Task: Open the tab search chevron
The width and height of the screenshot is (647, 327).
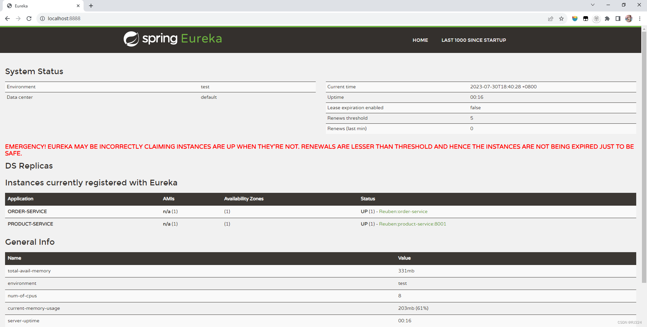Action: point(593,5)
